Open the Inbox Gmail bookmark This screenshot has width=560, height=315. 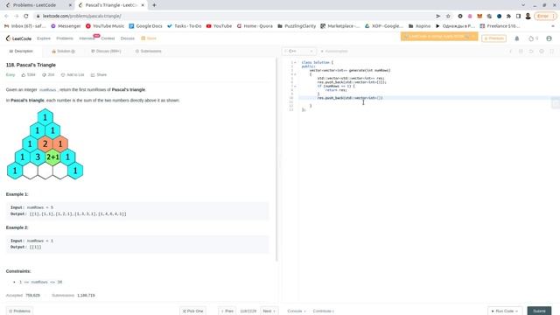(24, 26)
